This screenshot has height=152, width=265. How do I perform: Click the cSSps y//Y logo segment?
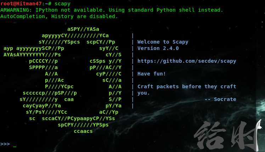pyautogui.click(x=106, y=61)
